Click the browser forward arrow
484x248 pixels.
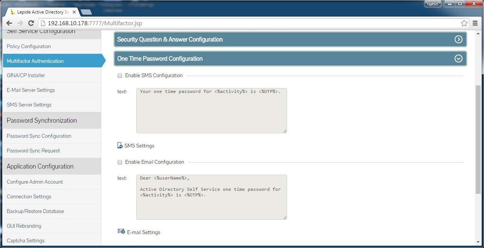click(x=20, y=23)
